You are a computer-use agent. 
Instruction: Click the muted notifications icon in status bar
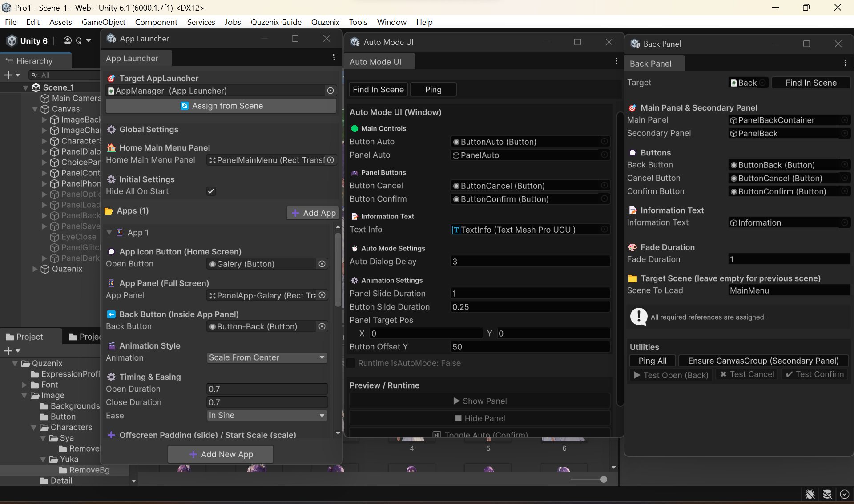click(x=810, y=494)
